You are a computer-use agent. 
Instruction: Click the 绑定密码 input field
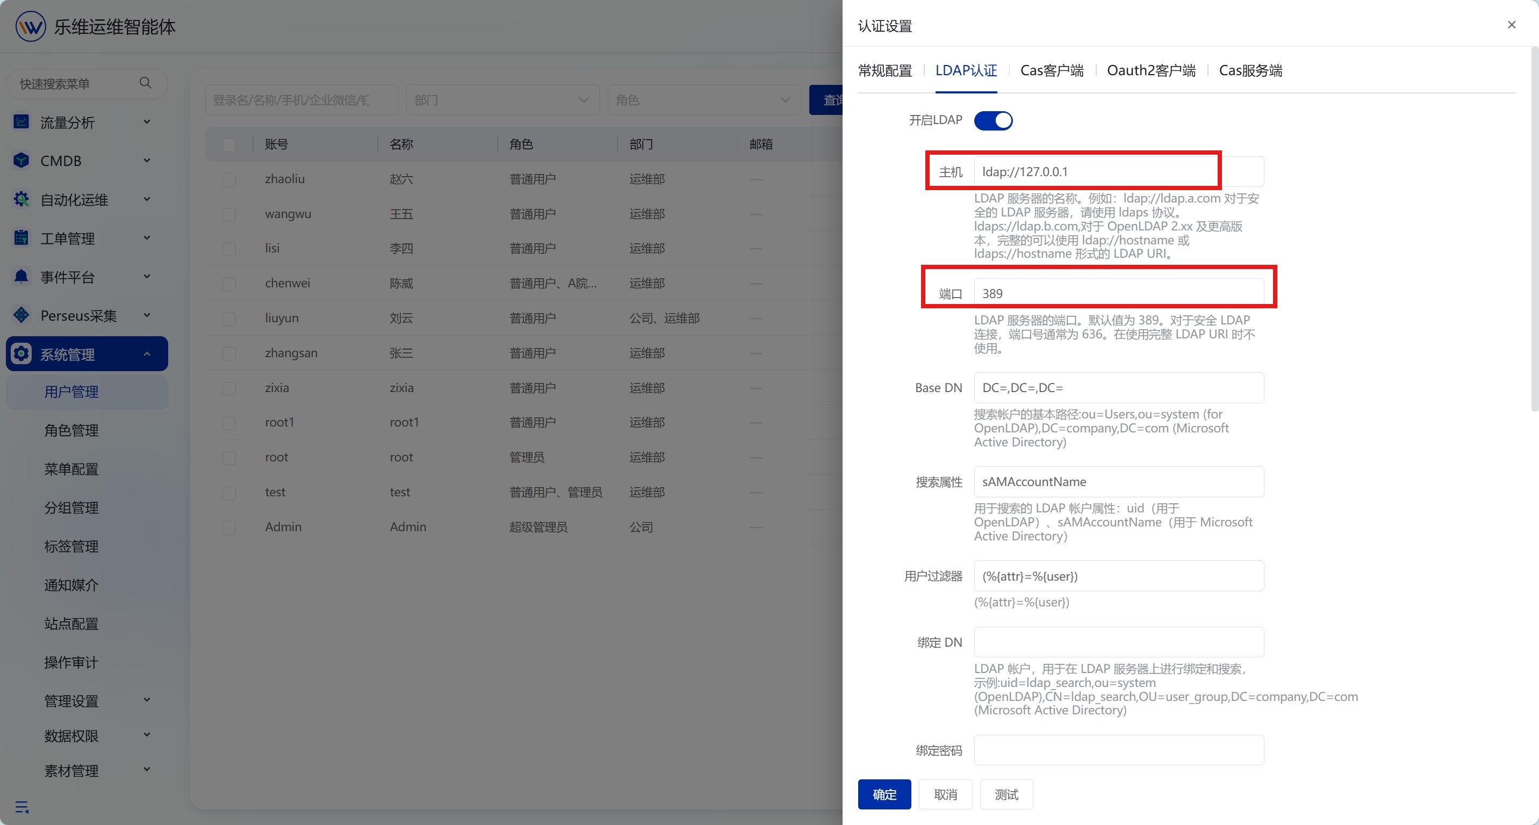coord(1118,750)
